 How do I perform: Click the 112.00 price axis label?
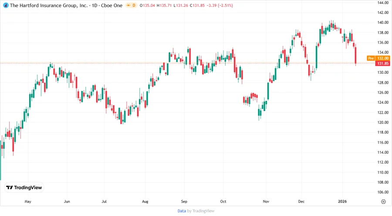coord(383,162)
